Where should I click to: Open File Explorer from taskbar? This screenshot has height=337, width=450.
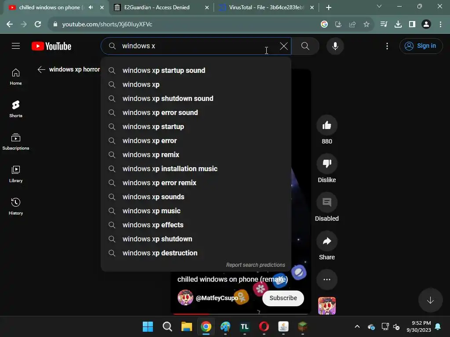186,326
